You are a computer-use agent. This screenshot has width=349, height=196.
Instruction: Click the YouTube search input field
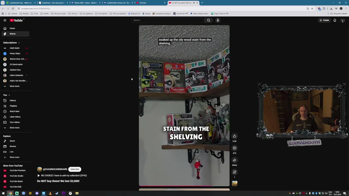point(168,20)
